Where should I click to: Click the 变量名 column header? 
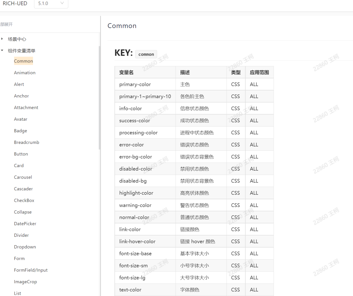coord(126,73)
